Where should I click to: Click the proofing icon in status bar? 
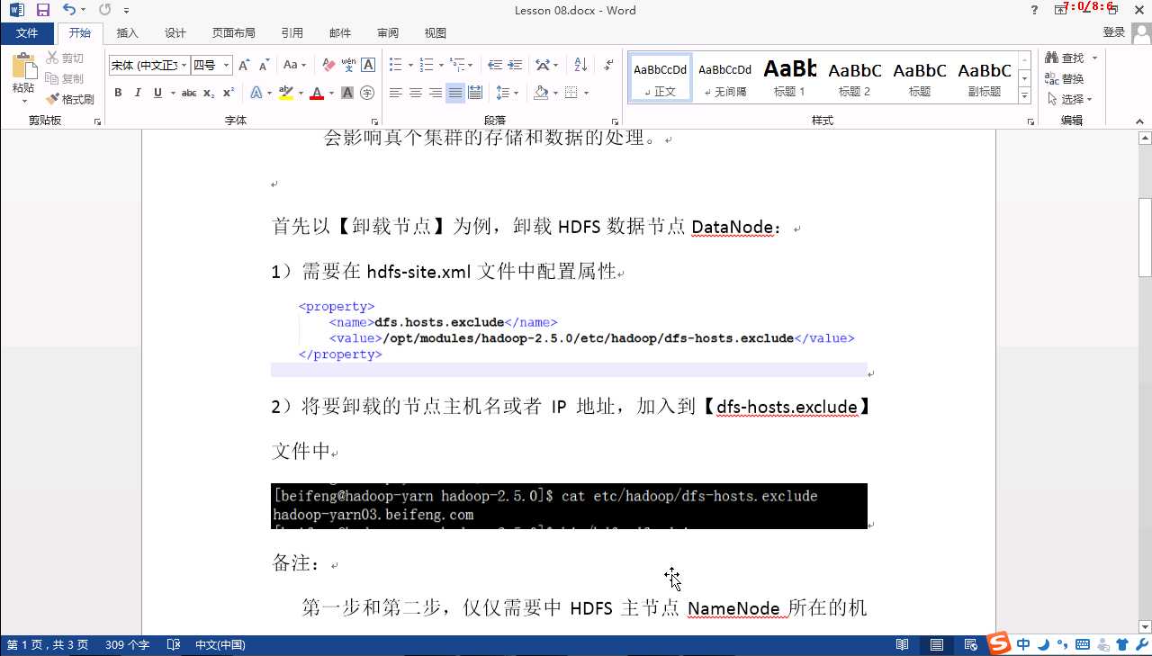pyautogui.click(x=175, y=644)
